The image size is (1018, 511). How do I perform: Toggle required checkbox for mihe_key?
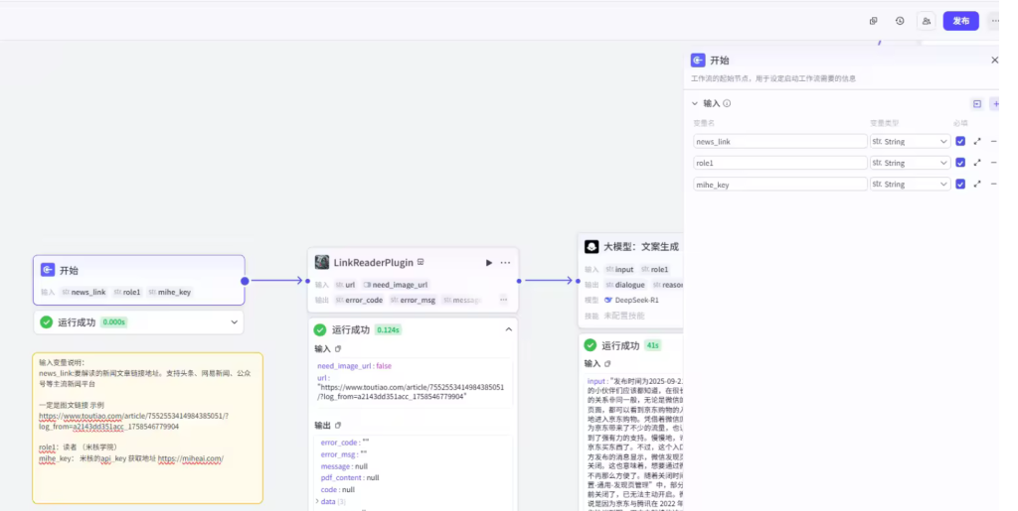pyautogui.click(x=959, y=185)
